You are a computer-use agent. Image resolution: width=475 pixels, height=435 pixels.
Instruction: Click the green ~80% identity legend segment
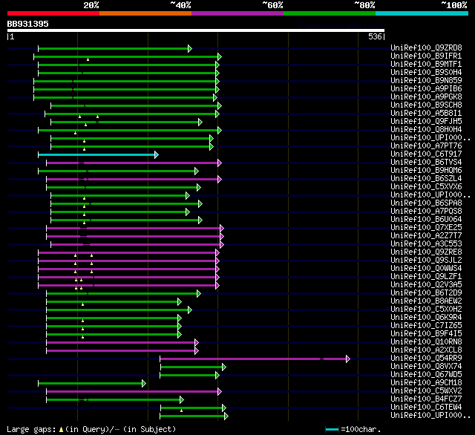(x=330, y=13)
